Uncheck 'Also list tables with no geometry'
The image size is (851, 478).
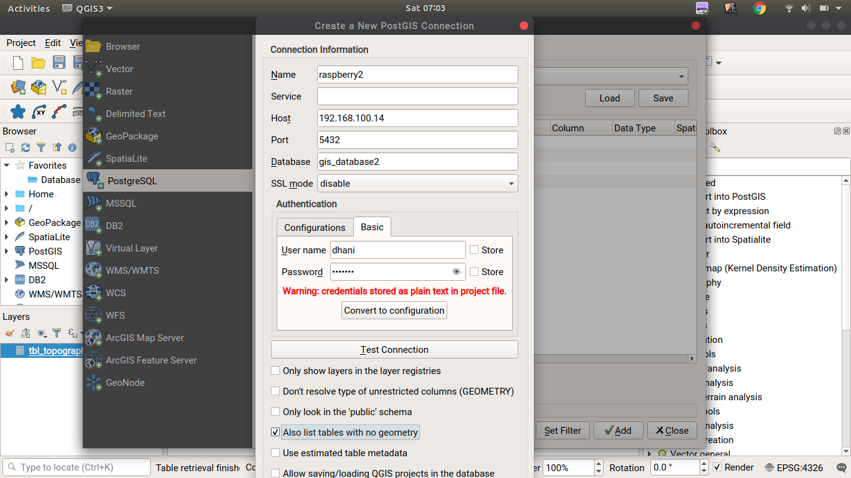(x=275, y=432)
